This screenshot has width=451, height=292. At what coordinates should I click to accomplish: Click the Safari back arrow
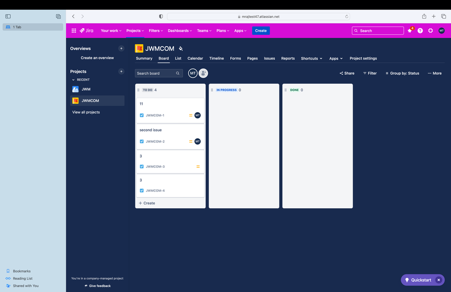tap(73, 16)
